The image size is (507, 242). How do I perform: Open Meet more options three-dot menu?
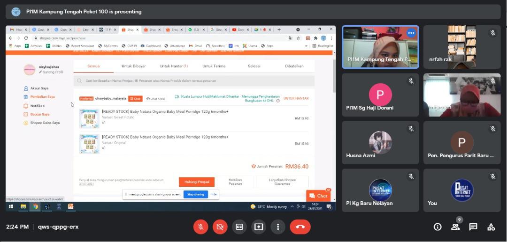[278, 227]
